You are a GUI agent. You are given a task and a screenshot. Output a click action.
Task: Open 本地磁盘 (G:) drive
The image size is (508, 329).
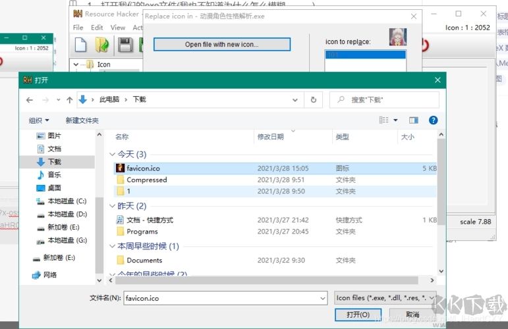click(x=61, y=240)
